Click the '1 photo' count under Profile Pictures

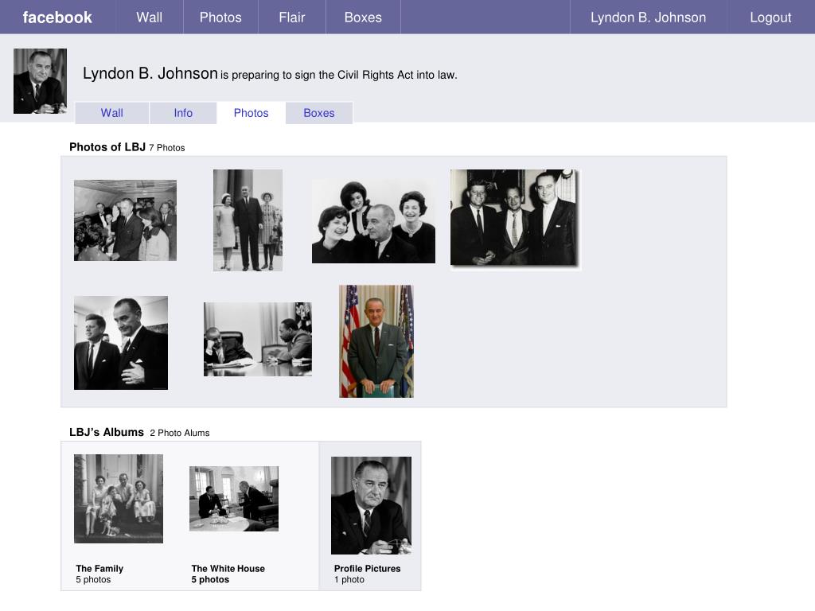tap(349, 579)
